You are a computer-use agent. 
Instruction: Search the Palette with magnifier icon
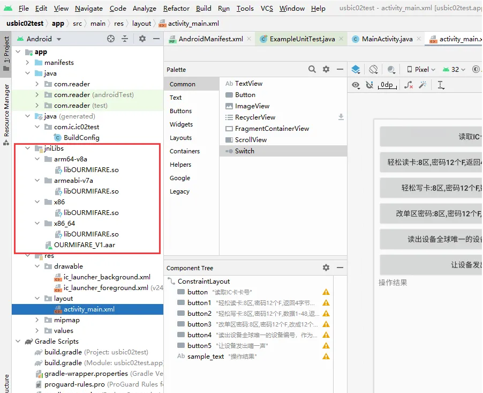pyautogui.click(x=312, y=69)
